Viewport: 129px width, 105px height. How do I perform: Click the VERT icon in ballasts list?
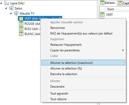[x=102, y=15]
